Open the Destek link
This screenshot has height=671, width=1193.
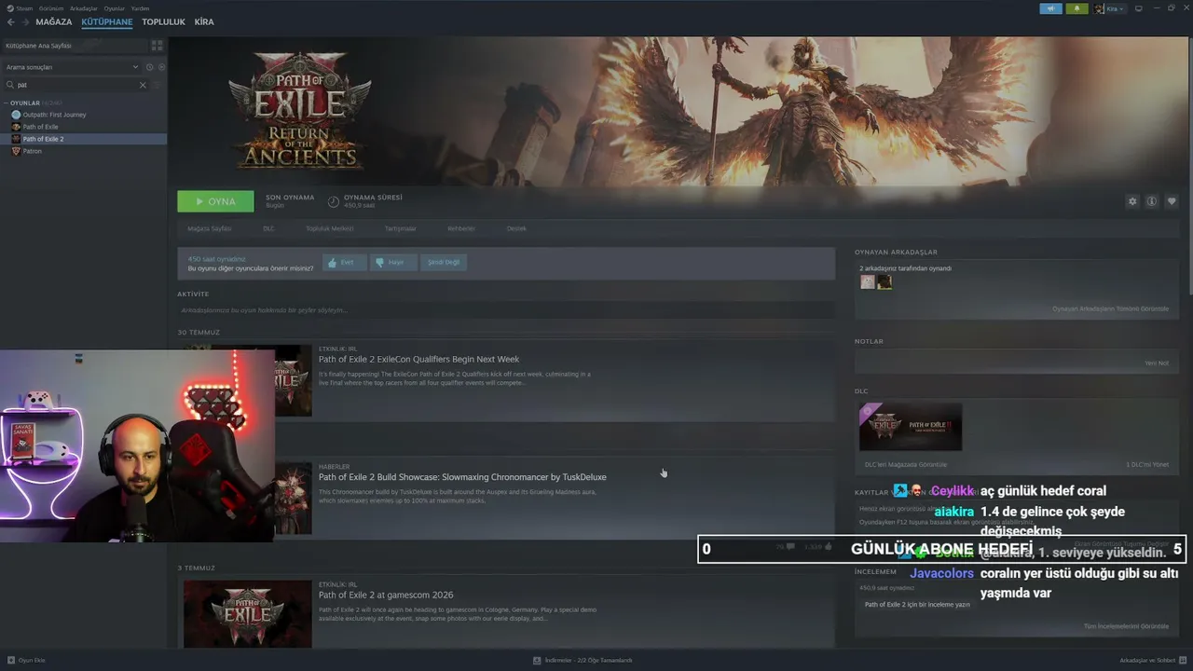516,228
